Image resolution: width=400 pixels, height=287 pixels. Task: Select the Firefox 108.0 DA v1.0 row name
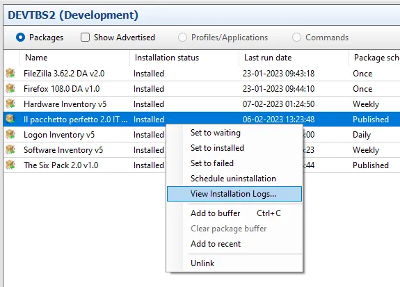[61, 89]
